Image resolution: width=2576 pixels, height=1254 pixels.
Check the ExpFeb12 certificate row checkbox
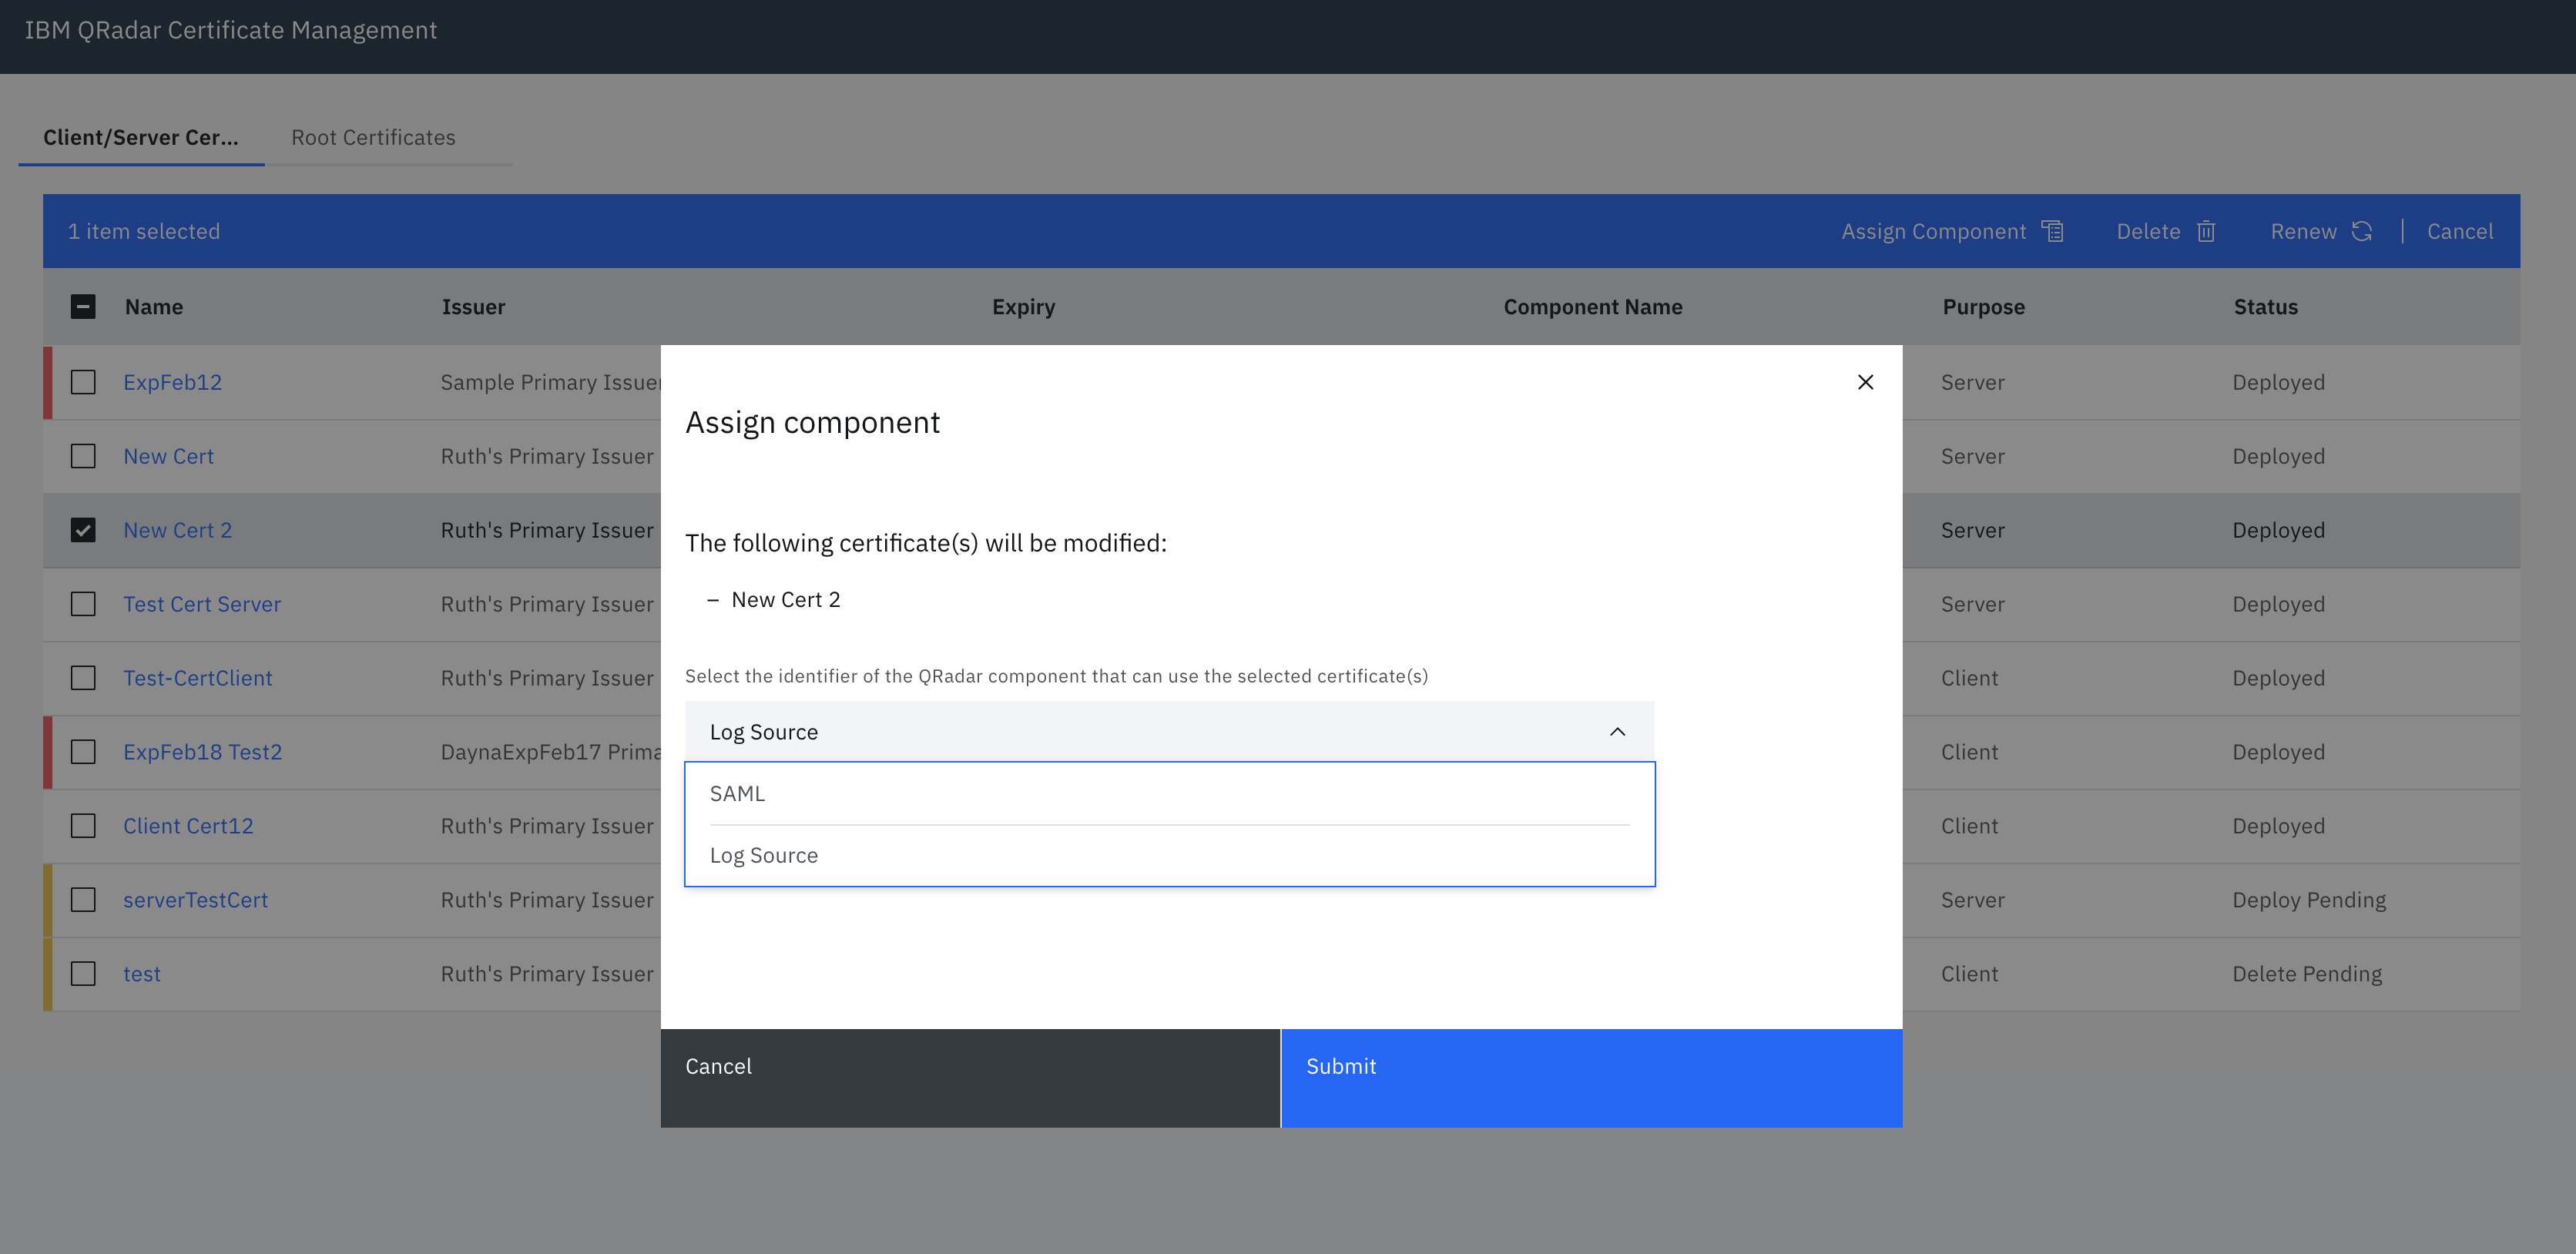(x=83, y=382)
